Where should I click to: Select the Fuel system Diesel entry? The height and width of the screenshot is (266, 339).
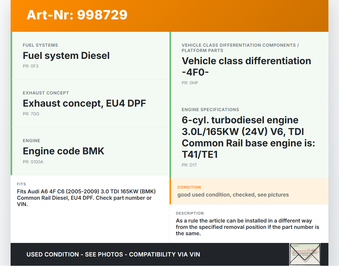pos(66,56)
